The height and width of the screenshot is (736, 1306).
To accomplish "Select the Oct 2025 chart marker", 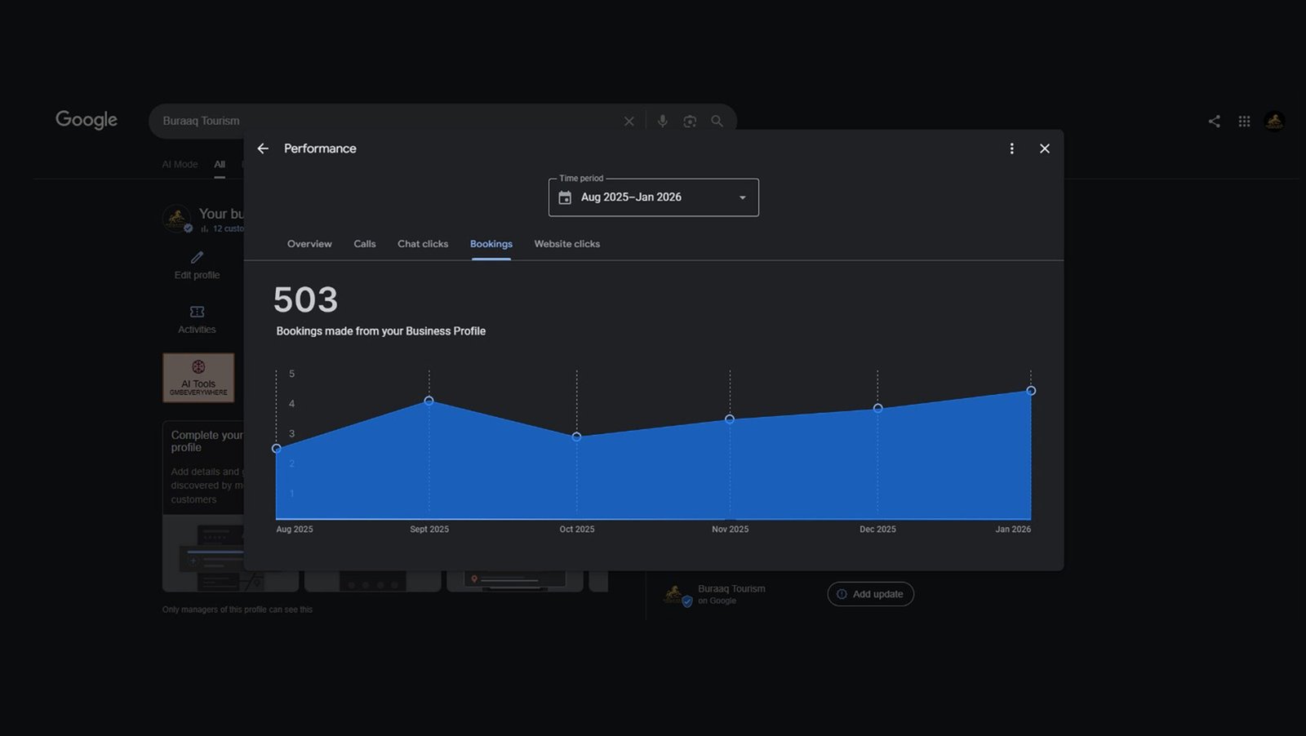I will click(577, 437).
